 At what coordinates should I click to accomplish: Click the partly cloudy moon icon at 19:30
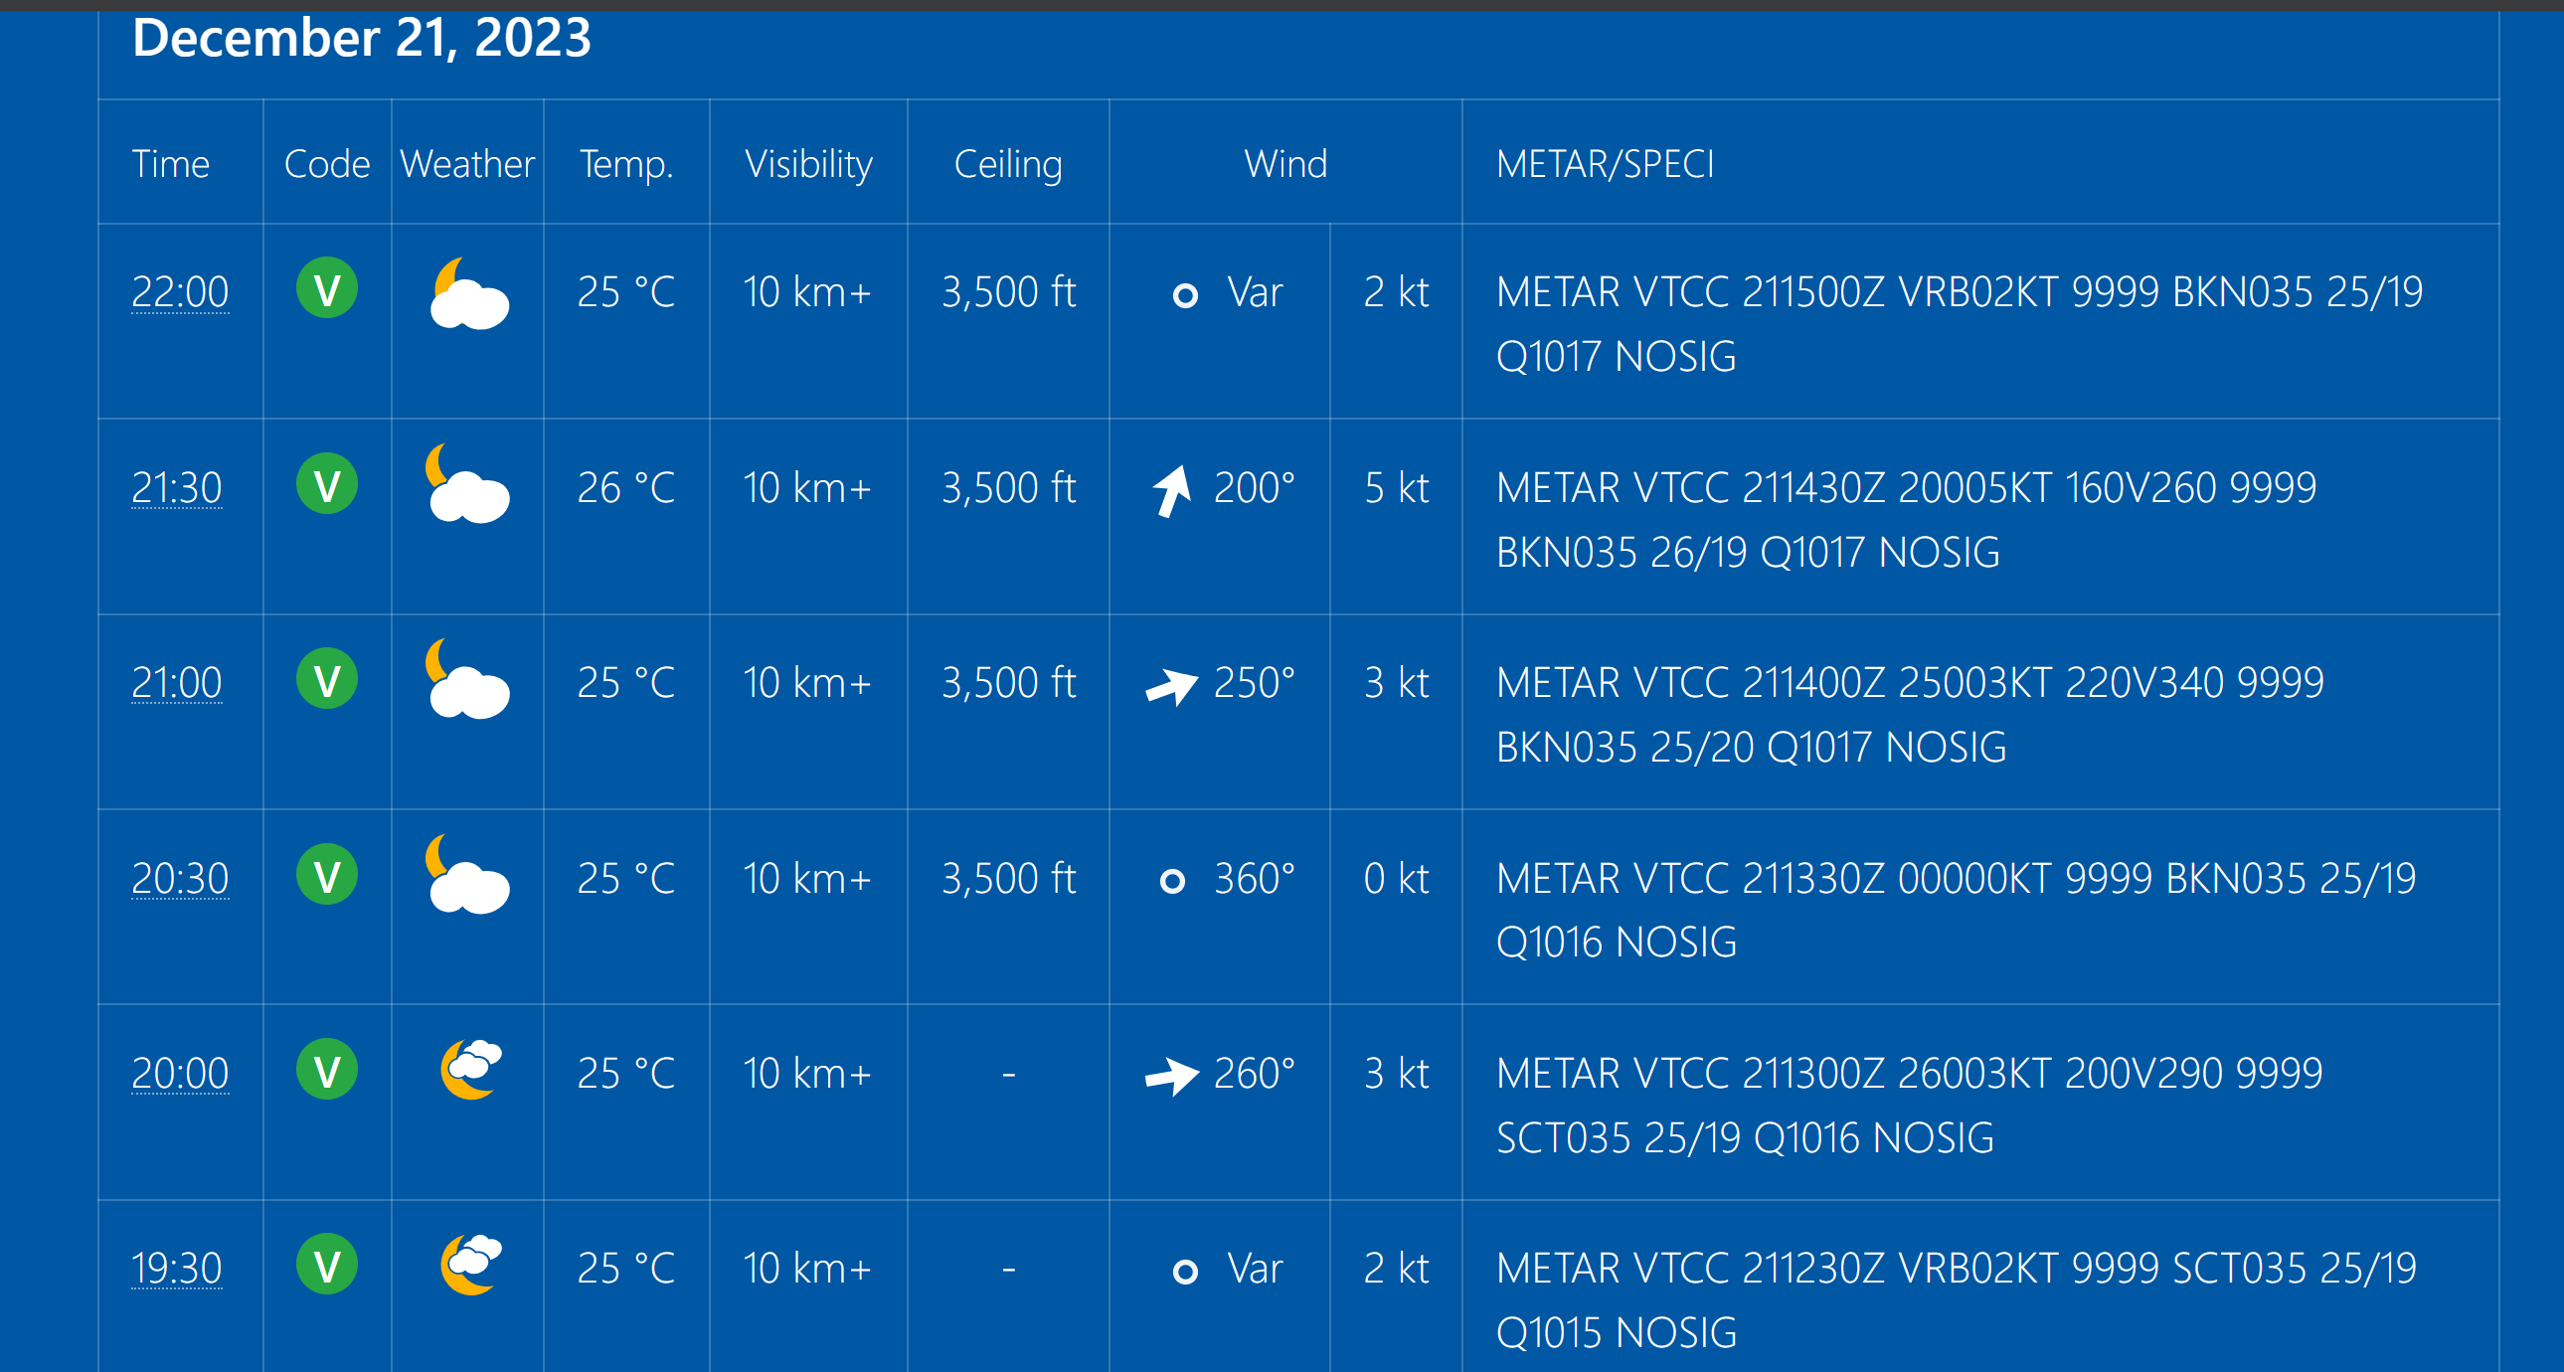(471, 1265)
